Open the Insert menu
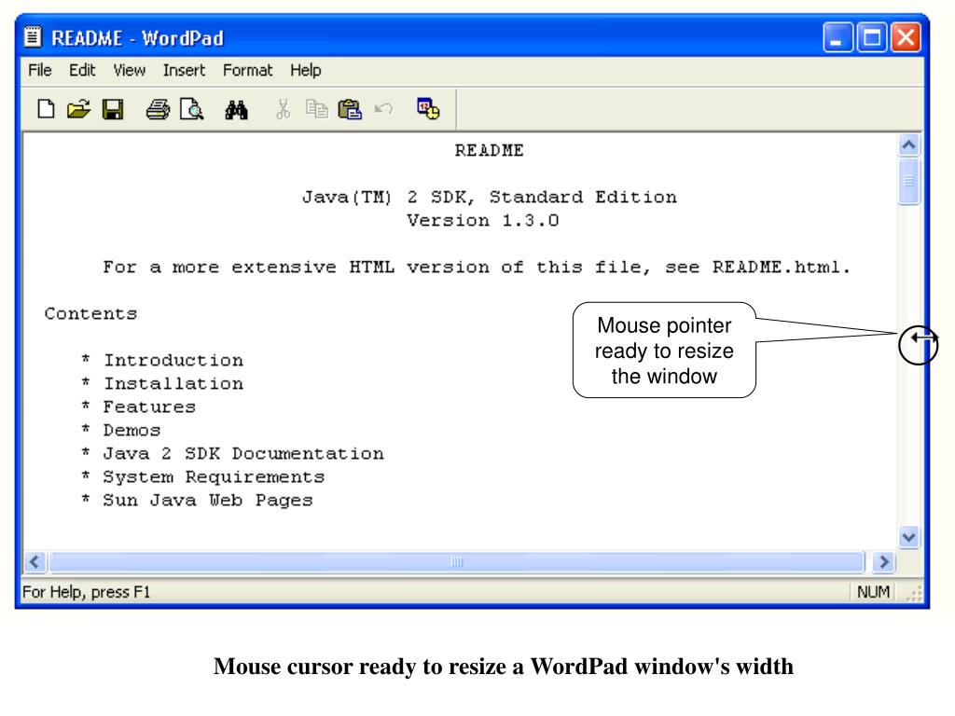The image size is (955, 716). point(184,71)
